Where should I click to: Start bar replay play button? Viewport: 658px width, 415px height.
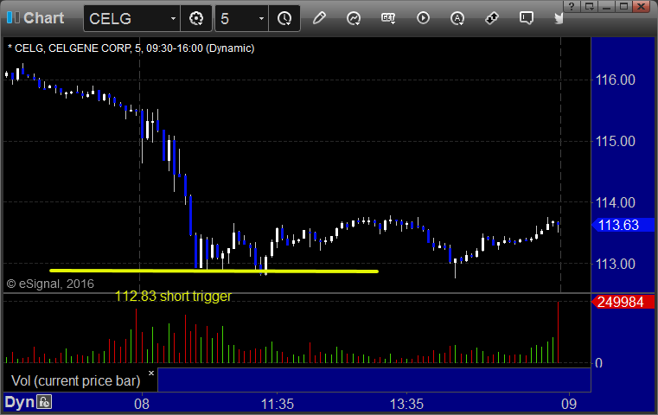coord(423,18)
